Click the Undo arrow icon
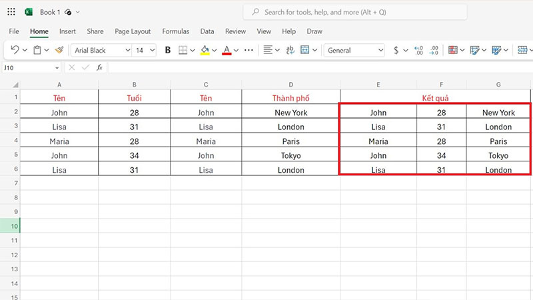 (x=15, y=50)
